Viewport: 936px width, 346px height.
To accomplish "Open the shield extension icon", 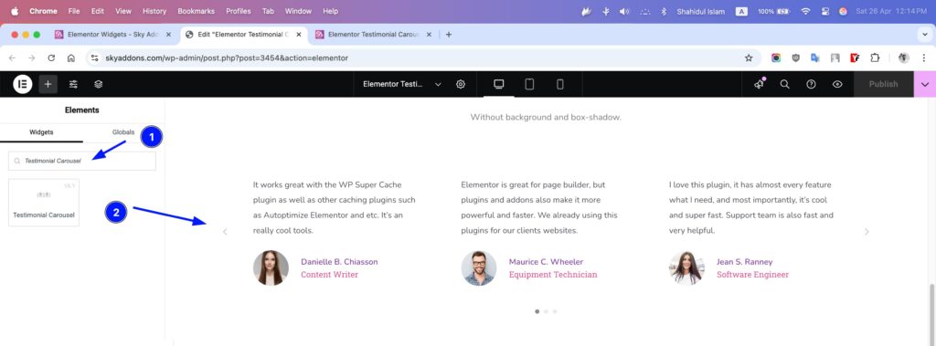I will (x=796, y=58).
